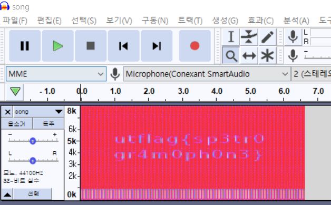The width and height of the screenshot is (331, 205).
Task: Open the song track name dropdown menu
Action: [38, 112]
